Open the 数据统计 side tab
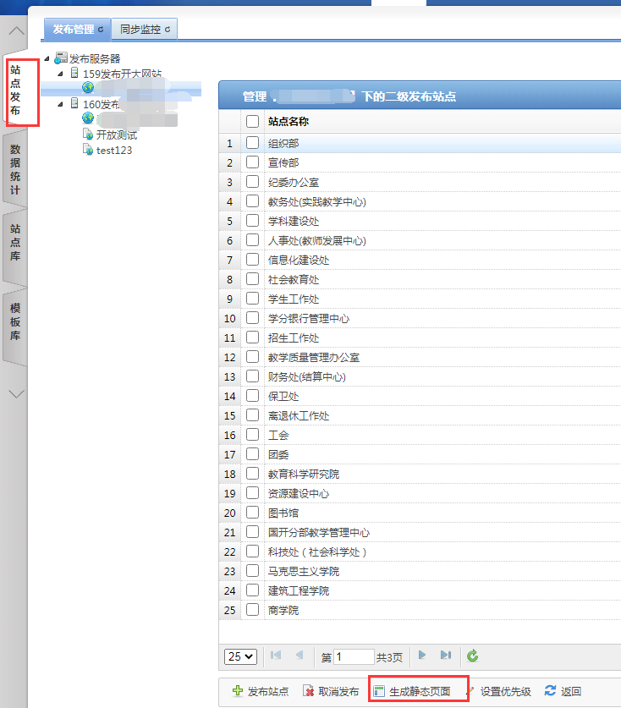The image size is (621, 708). (x=15, y=169)
